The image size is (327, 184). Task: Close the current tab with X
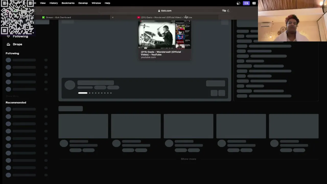click(113, 17)
